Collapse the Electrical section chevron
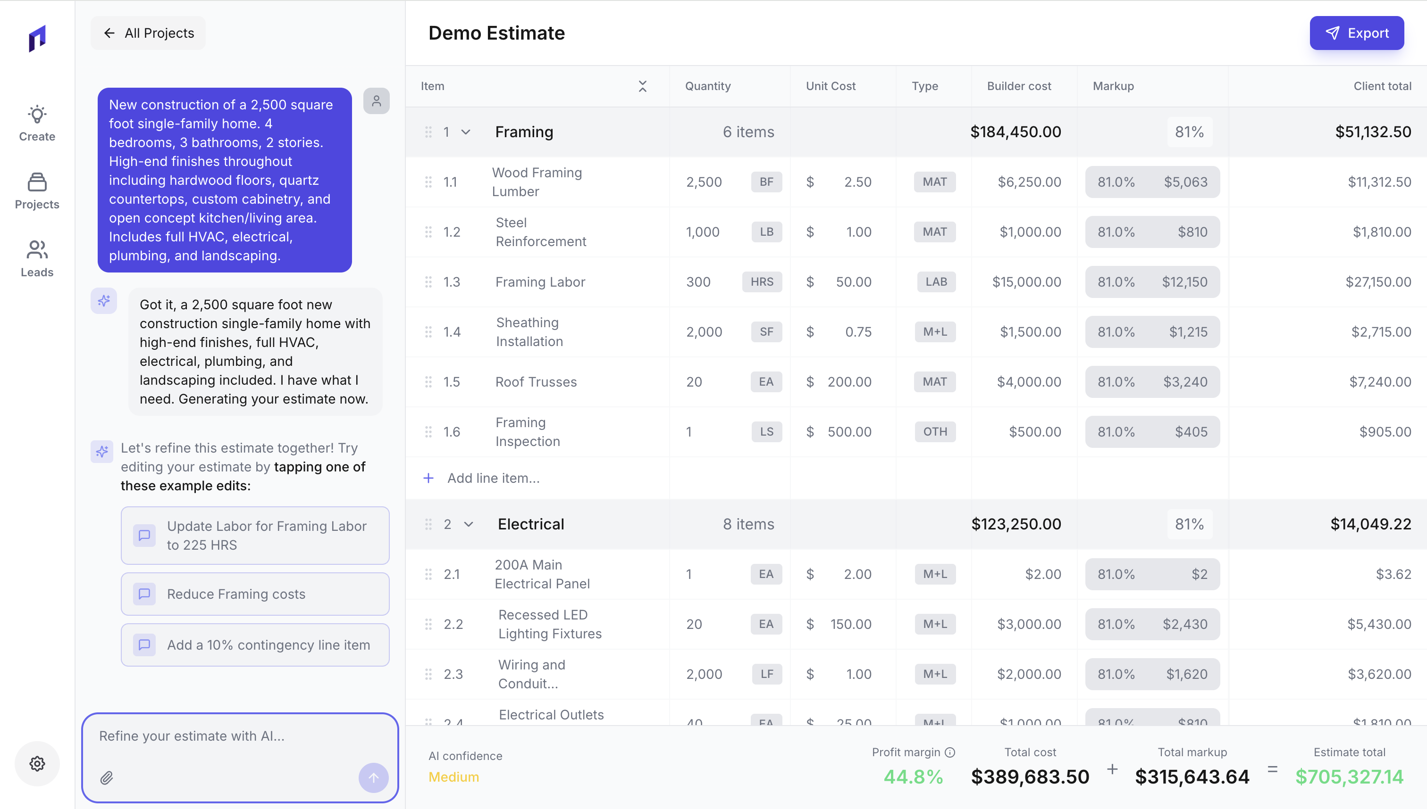Screen dimensions: 1427x809 click(x=468, y=524)
